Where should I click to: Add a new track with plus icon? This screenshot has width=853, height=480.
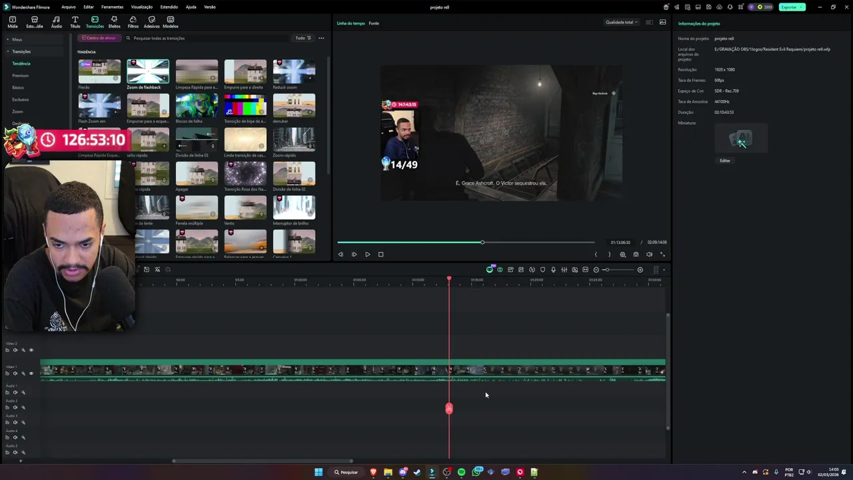pyautogui.click(x=20, y=461)
